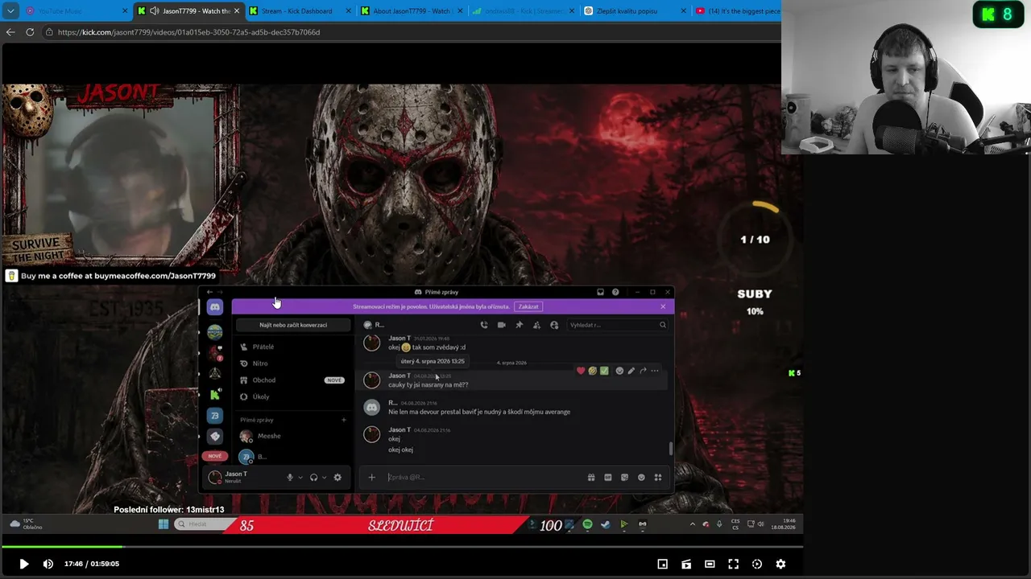The width and height of the screenshot is (1031, 579).
Task: Click the kick.com address bar
Action: (x=411, y=32)
